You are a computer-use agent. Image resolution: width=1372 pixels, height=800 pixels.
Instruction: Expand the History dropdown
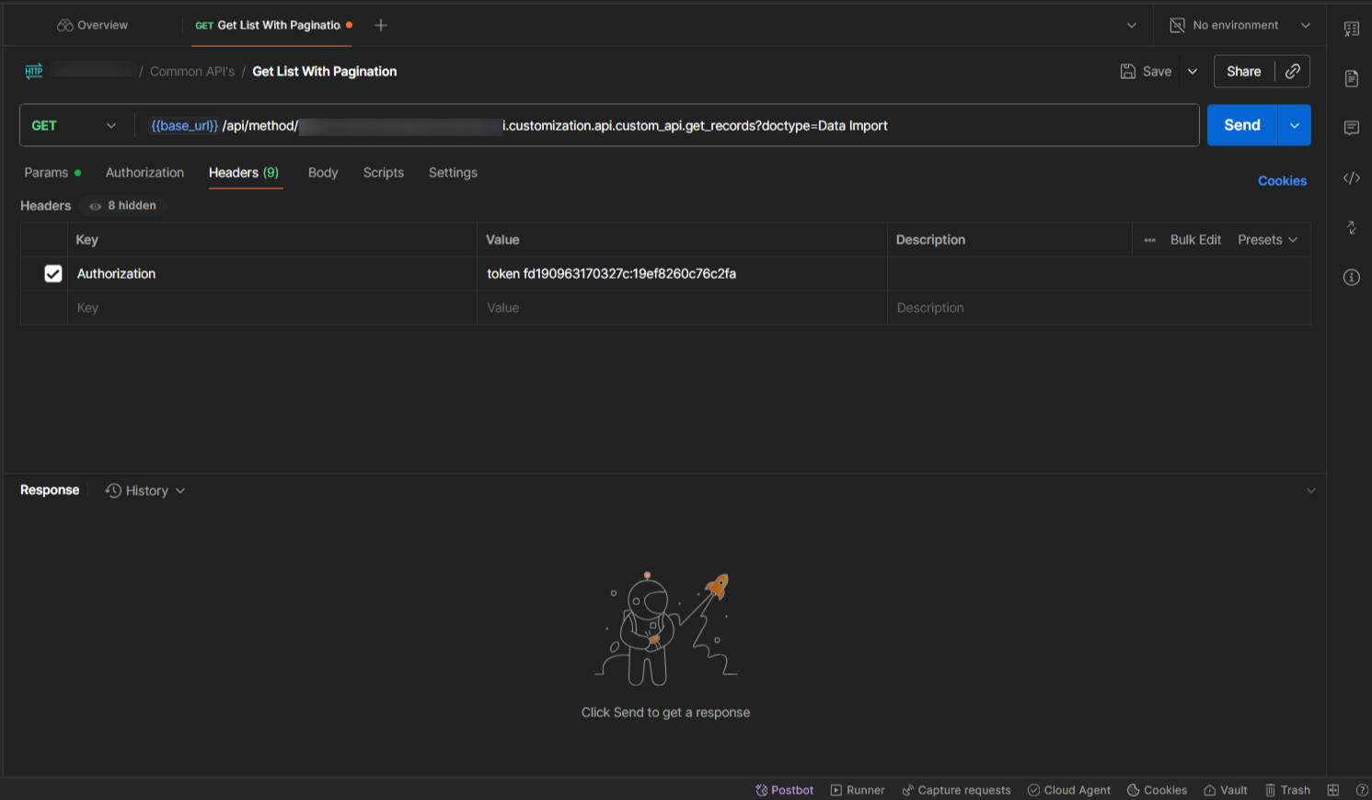click(145, 491)
